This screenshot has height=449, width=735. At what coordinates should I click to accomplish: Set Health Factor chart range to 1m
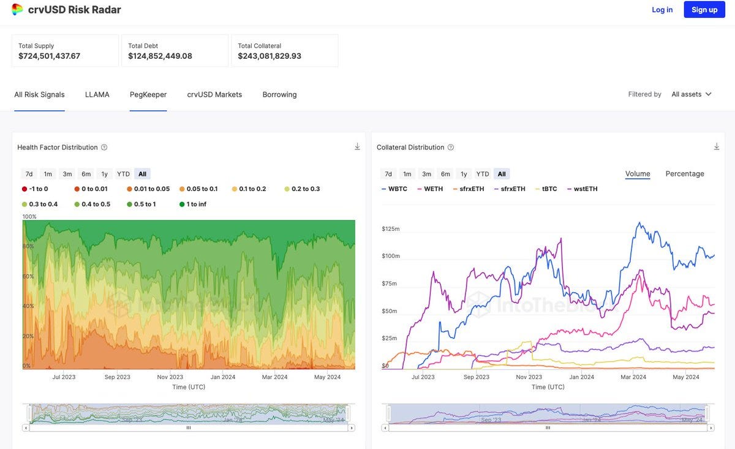pos(48,174)
